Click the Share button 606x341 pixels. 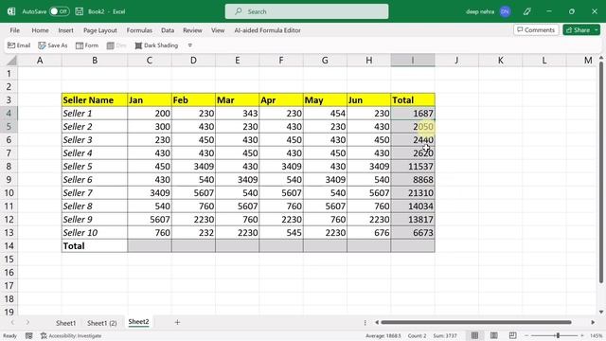(578, 29)
